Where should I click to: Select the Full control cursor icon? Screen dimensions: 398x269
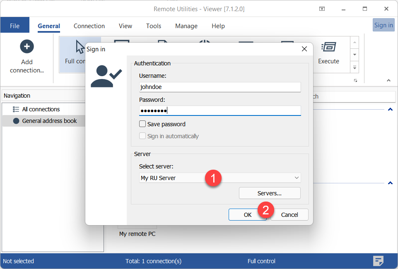pos(80,47)
